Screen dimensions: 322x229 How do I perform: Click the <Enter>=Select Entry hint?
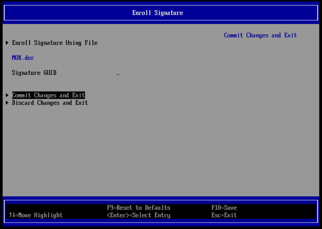pos(138,215)
